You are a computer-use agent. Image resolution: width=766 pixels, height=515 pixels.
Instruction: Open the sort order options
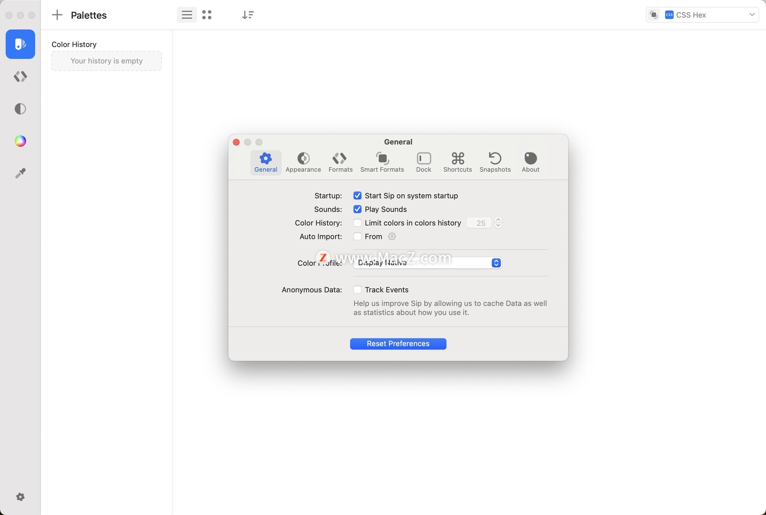tap(248, 15)
